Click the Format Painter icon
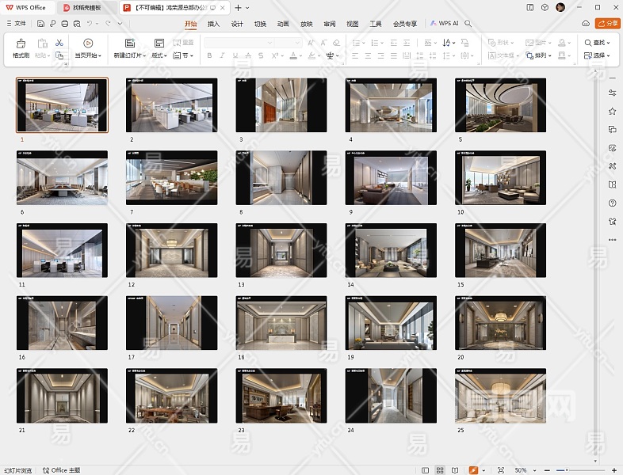Viewport: 623px width, 475px height. point(20,44)
